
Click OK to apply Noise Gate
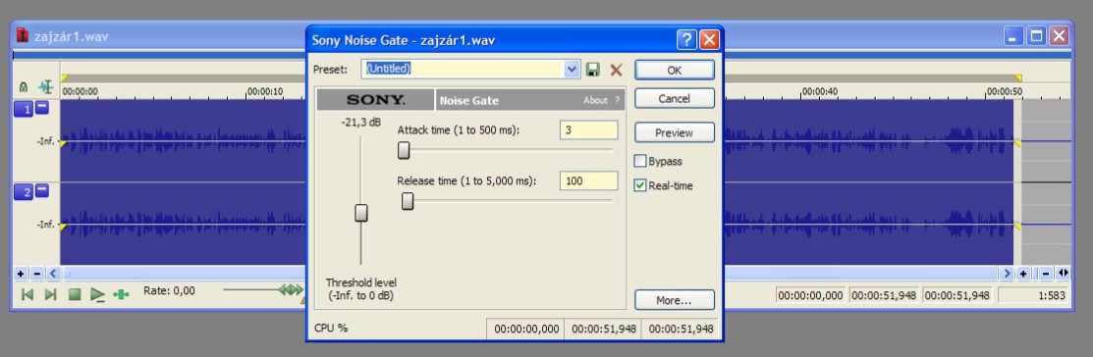pos(674,71)
